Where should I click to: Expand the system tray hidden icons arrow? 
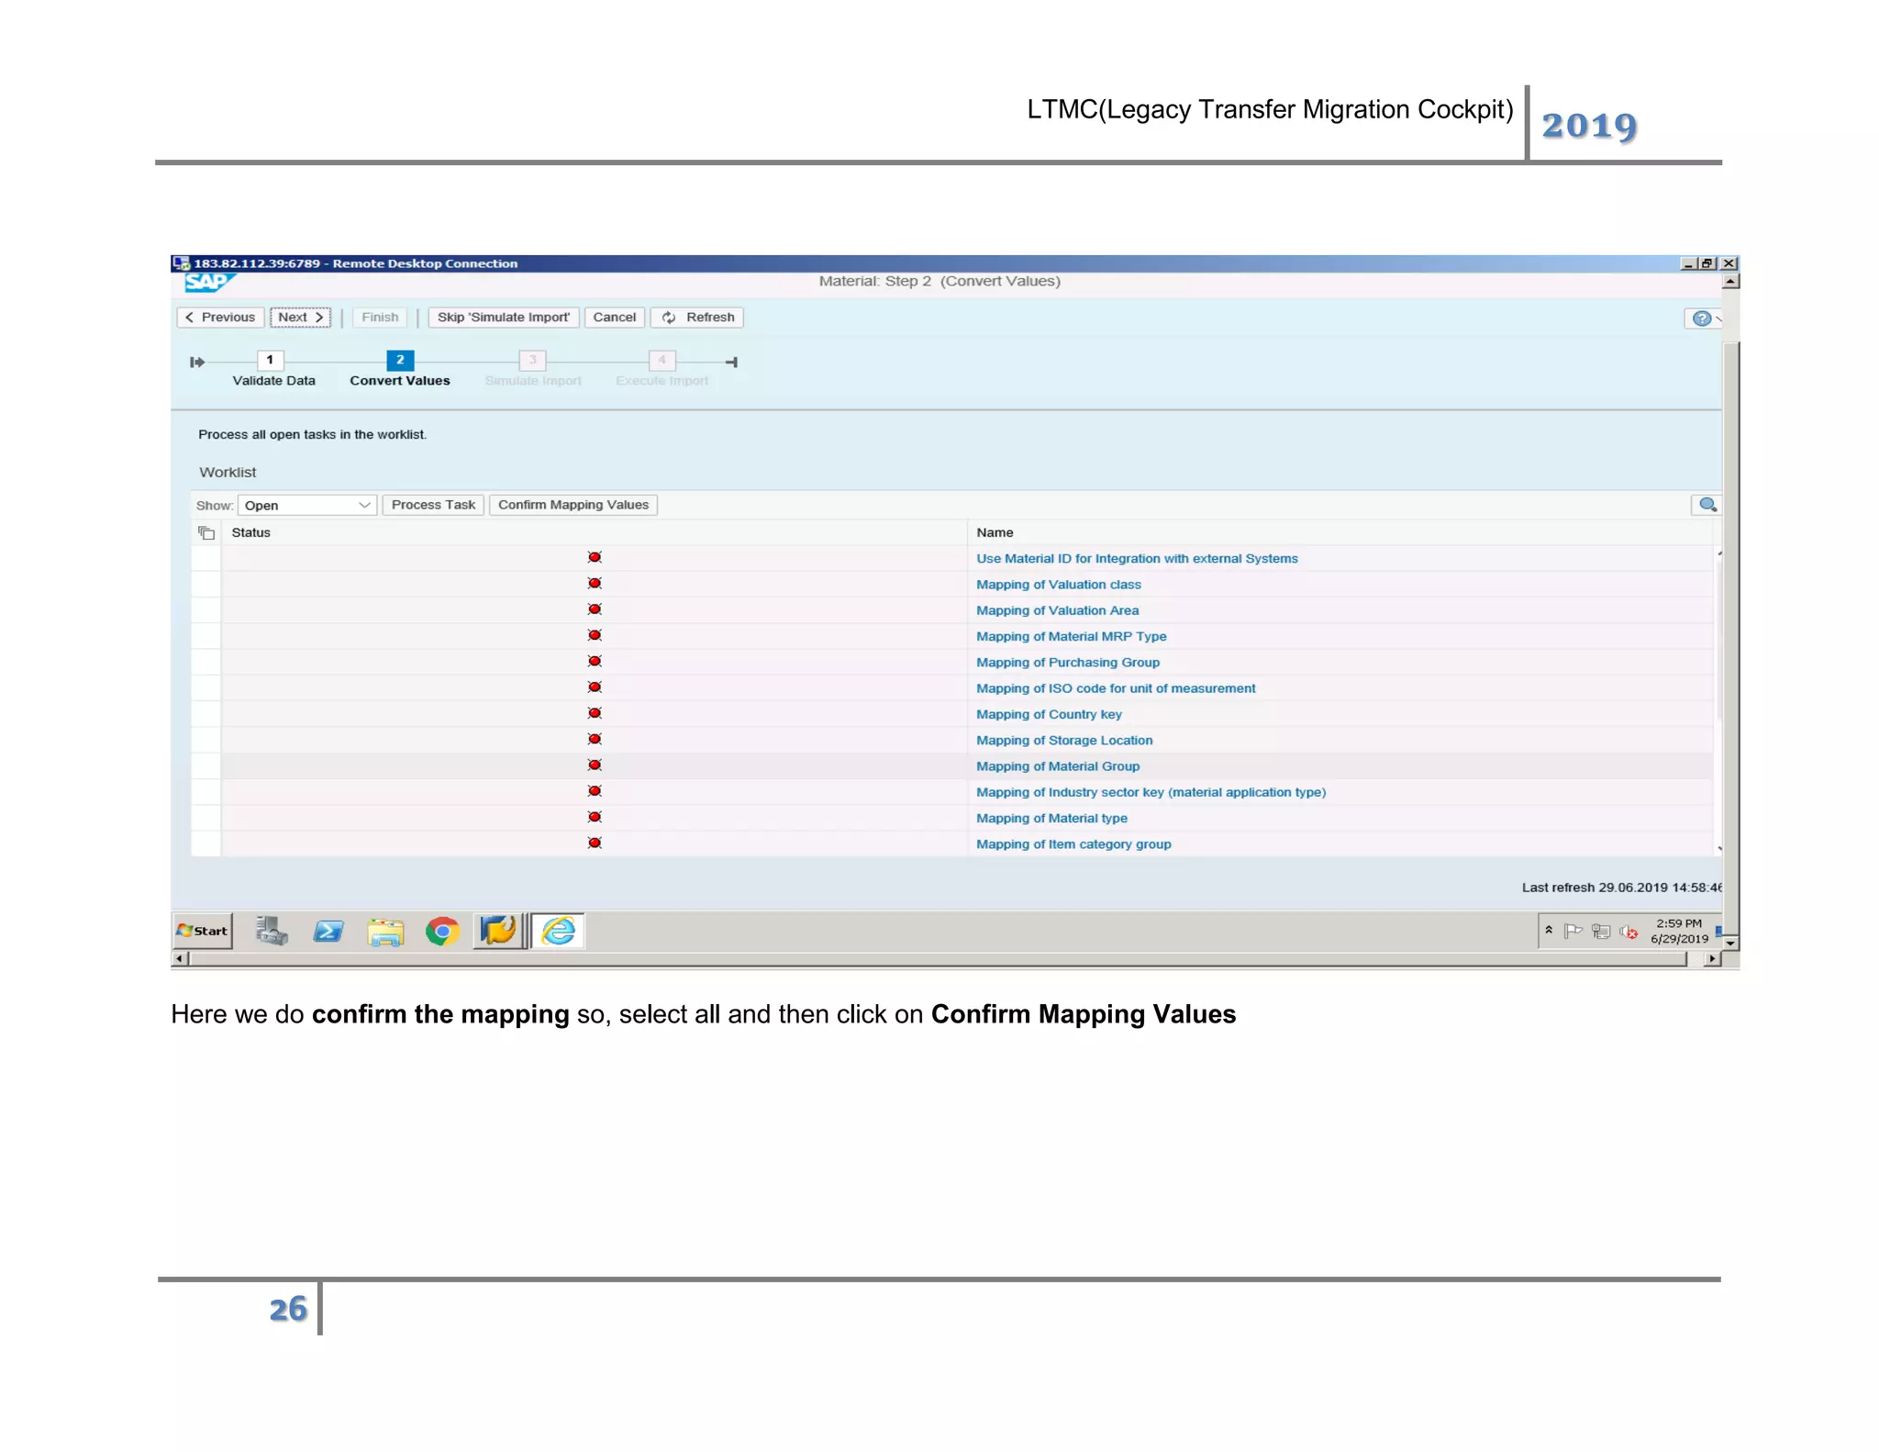(x=1549, y=931)
